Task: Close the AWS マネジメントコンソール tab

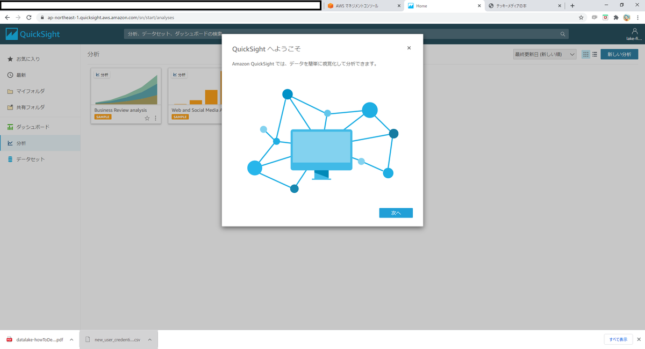Action: coord(399,6)
